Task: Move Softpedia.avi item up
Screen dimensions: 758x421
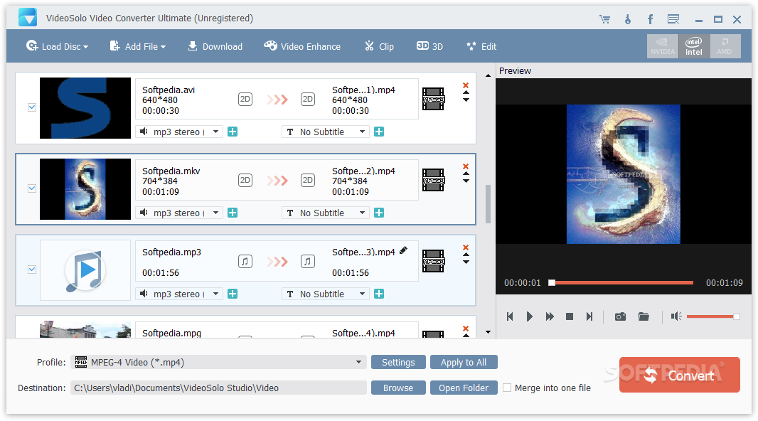Action: 466,92
